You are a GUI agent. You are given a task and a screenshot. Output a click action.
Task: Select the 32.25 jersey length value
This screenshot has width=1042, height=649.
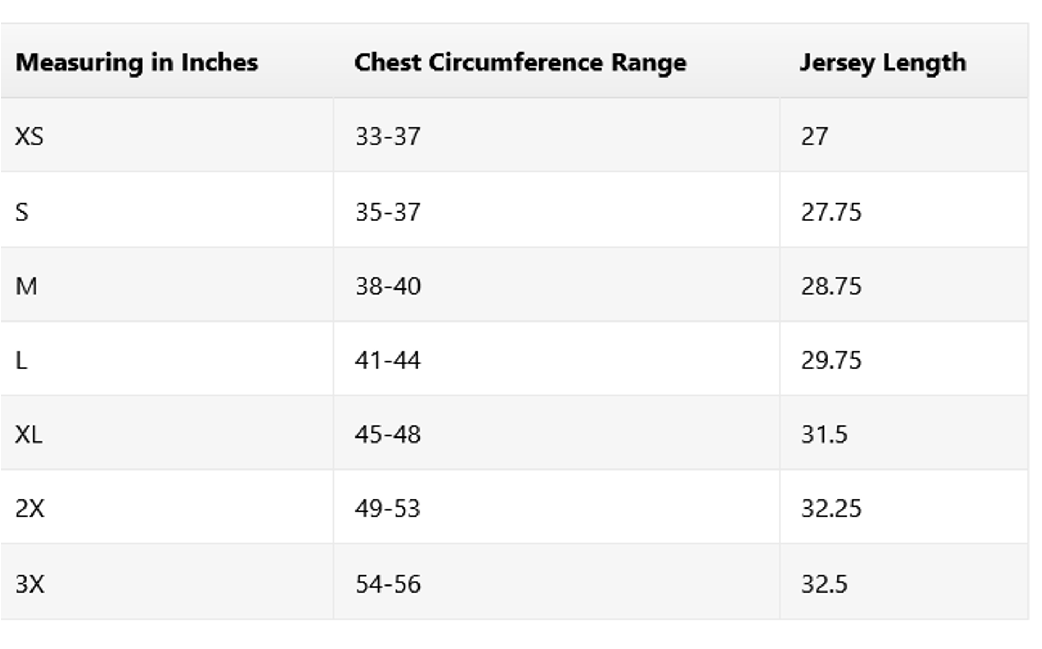point(831,509)
